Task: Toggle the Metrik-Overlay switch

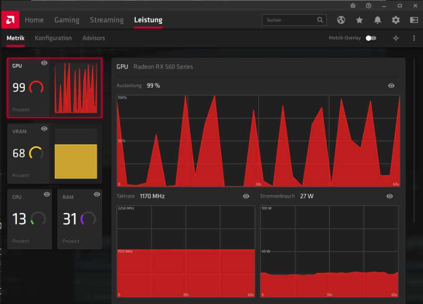Action: pos(371,38)
